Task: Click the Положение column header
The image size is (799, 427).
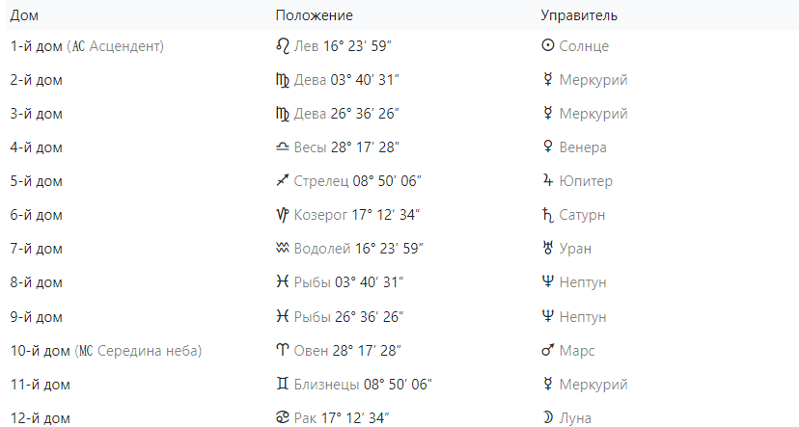Action: coord(314,15)
